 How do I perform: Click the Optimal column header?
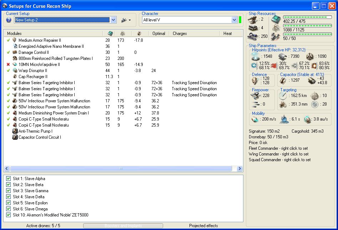point(158,34)
